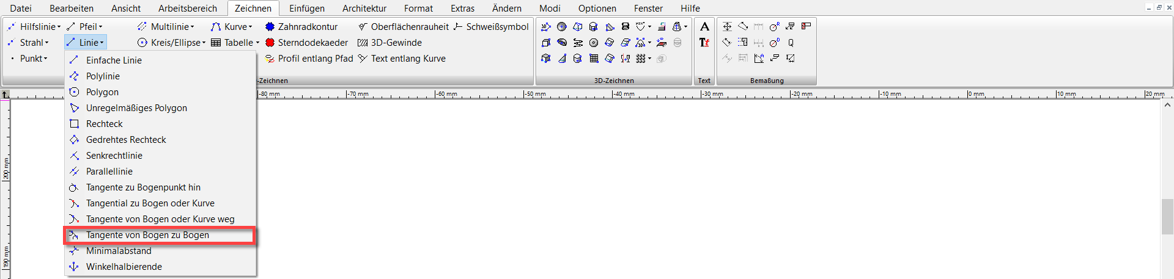The image size is (1174, 279).
Task: Select the orthogonal dimension cross-arrows icon
Action: coord(727,26)
